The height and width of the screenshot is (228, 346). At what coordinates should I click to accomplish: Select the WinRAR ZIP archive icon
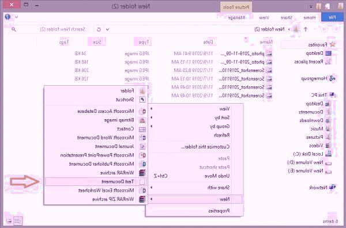coord(142,199)
